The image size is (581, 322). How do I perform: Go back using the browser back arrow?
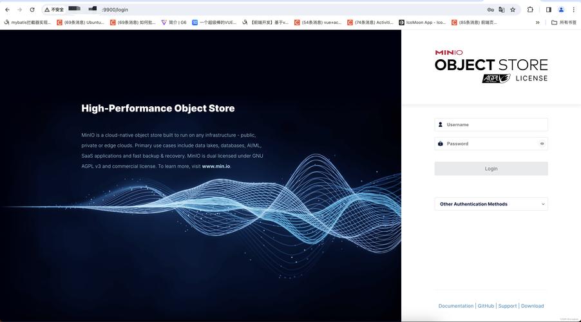tap(8, 10)
